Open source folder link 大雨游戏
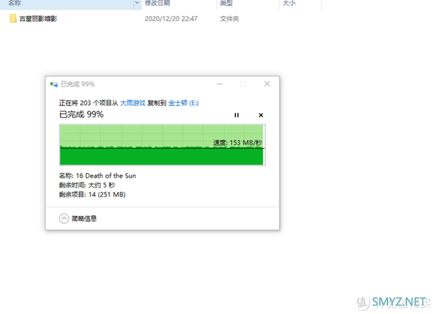 click(x=133, y=103)
